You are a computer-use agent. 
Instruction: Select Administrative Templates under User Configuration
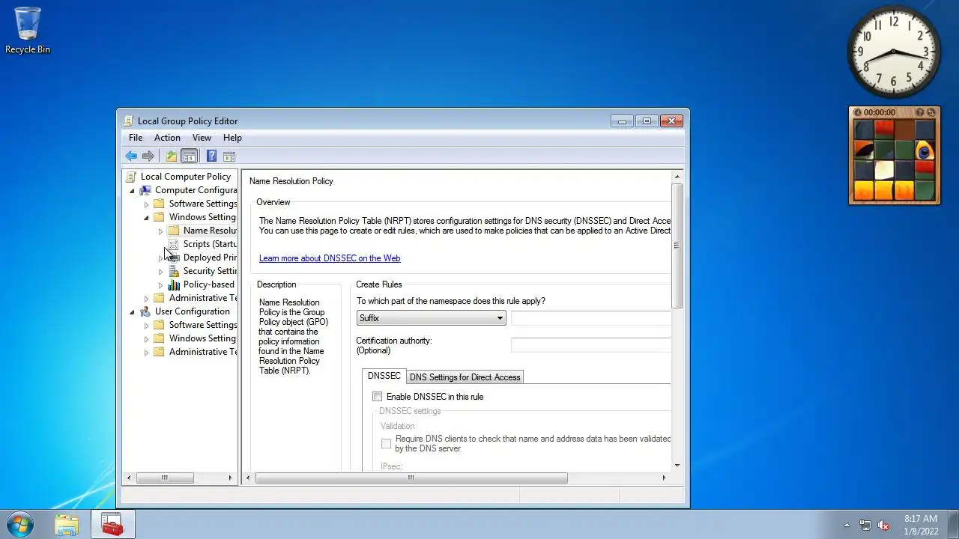pyautogui.click(x=203, y=352)
